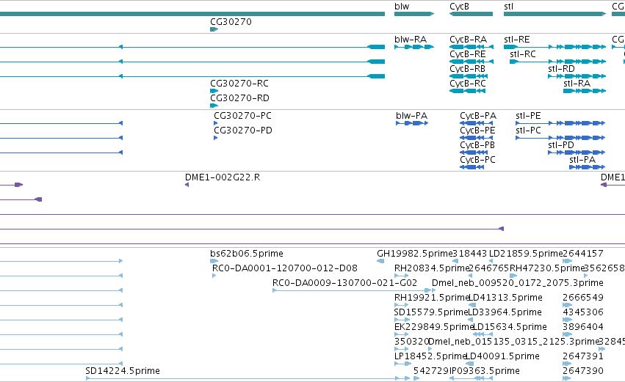Screen dimensions: 625x382
Task: Select the LD15634.5prime EST glyph
Action: pyautogui.click(x=483, y=334)
